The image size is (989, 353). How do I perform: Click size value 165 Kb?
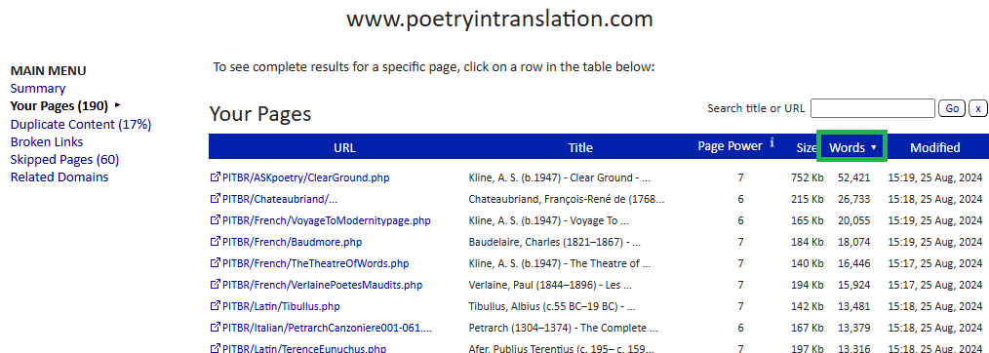[807, 220]
